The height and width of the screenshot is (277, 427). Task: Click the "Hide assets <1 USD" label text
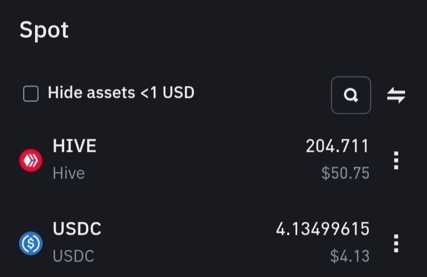(x=121, y=93)
